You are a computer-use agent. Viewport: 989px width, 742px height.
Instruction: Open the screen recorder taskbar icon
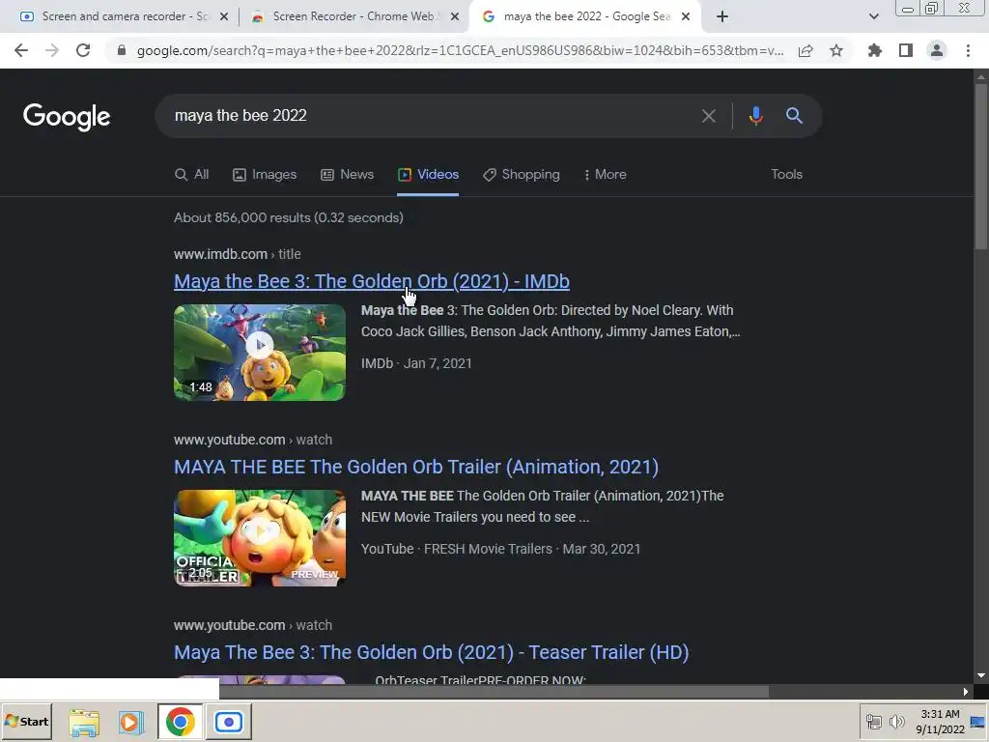[229, 722]
